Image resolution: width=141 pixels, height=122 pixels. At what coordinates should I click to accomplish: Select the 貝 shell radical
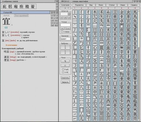point(115,21)
